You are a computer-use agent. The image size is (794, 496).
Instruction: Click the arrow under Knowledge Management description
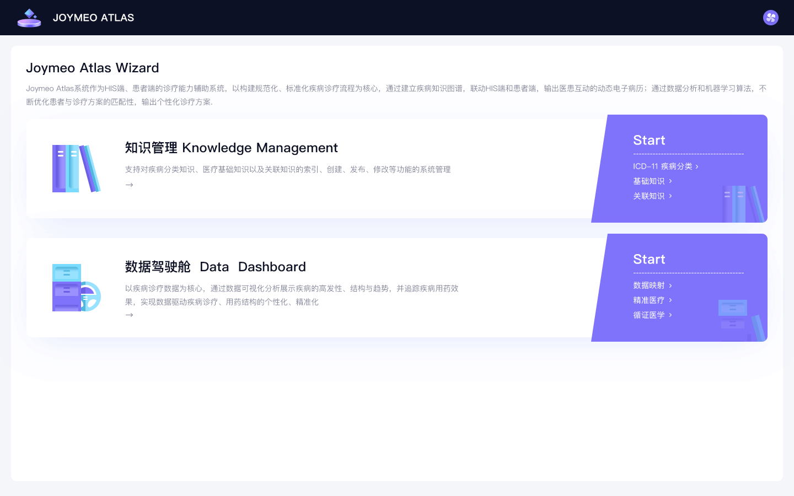pos(129,185)
